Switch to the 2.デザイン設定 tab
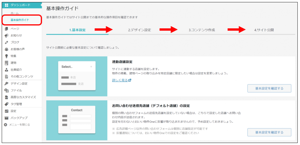 pos(139,30)
